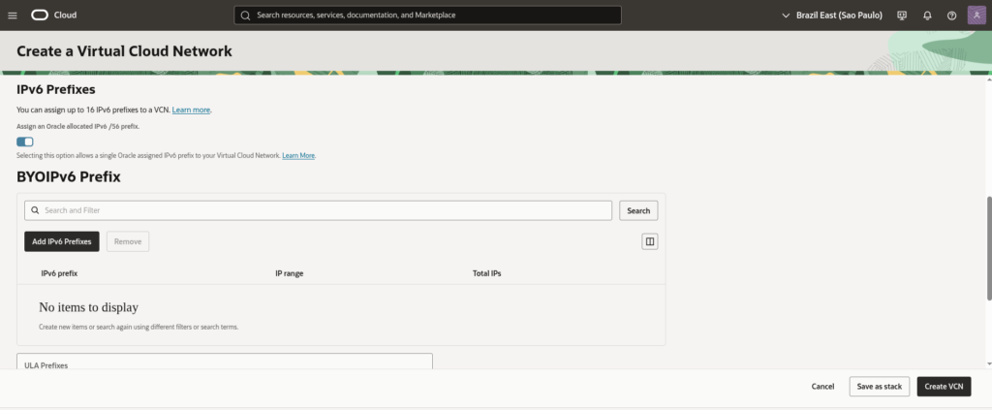Open the Cloud Shell developer tools icon
Screen dimensions: 992x410
[x=902, y=16]
